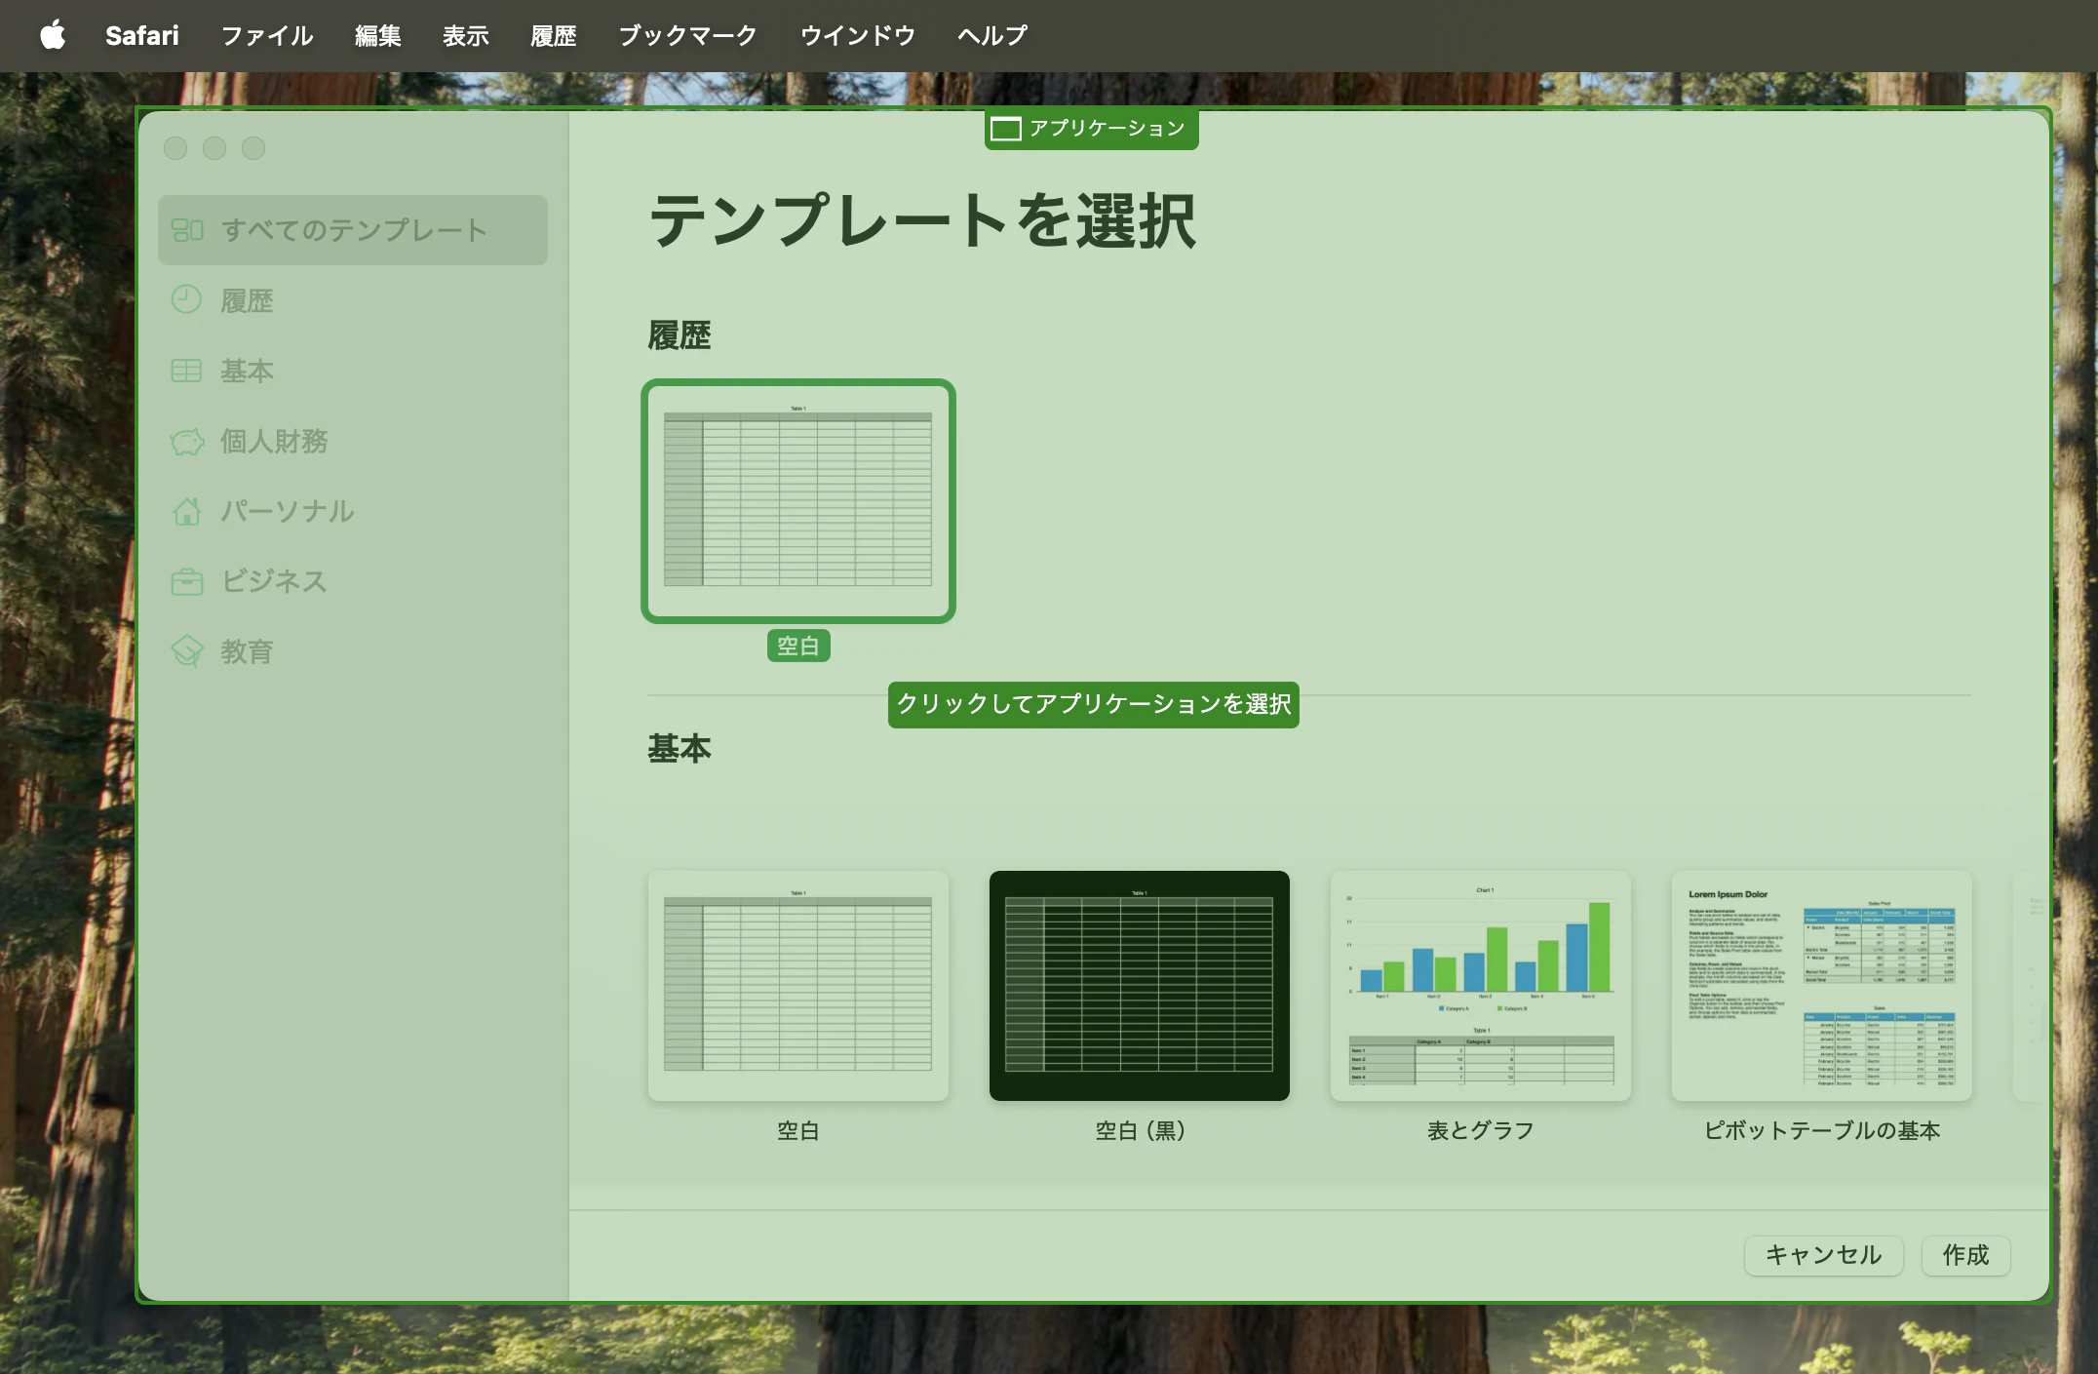This screenshot has width=2098, height=1374.
Task: Open the 表示 menu
Action: (x=466, y=36)
